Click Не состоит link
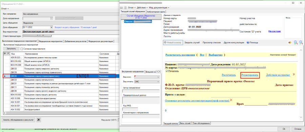Screen dimensions: 305x132 point(274,31)
